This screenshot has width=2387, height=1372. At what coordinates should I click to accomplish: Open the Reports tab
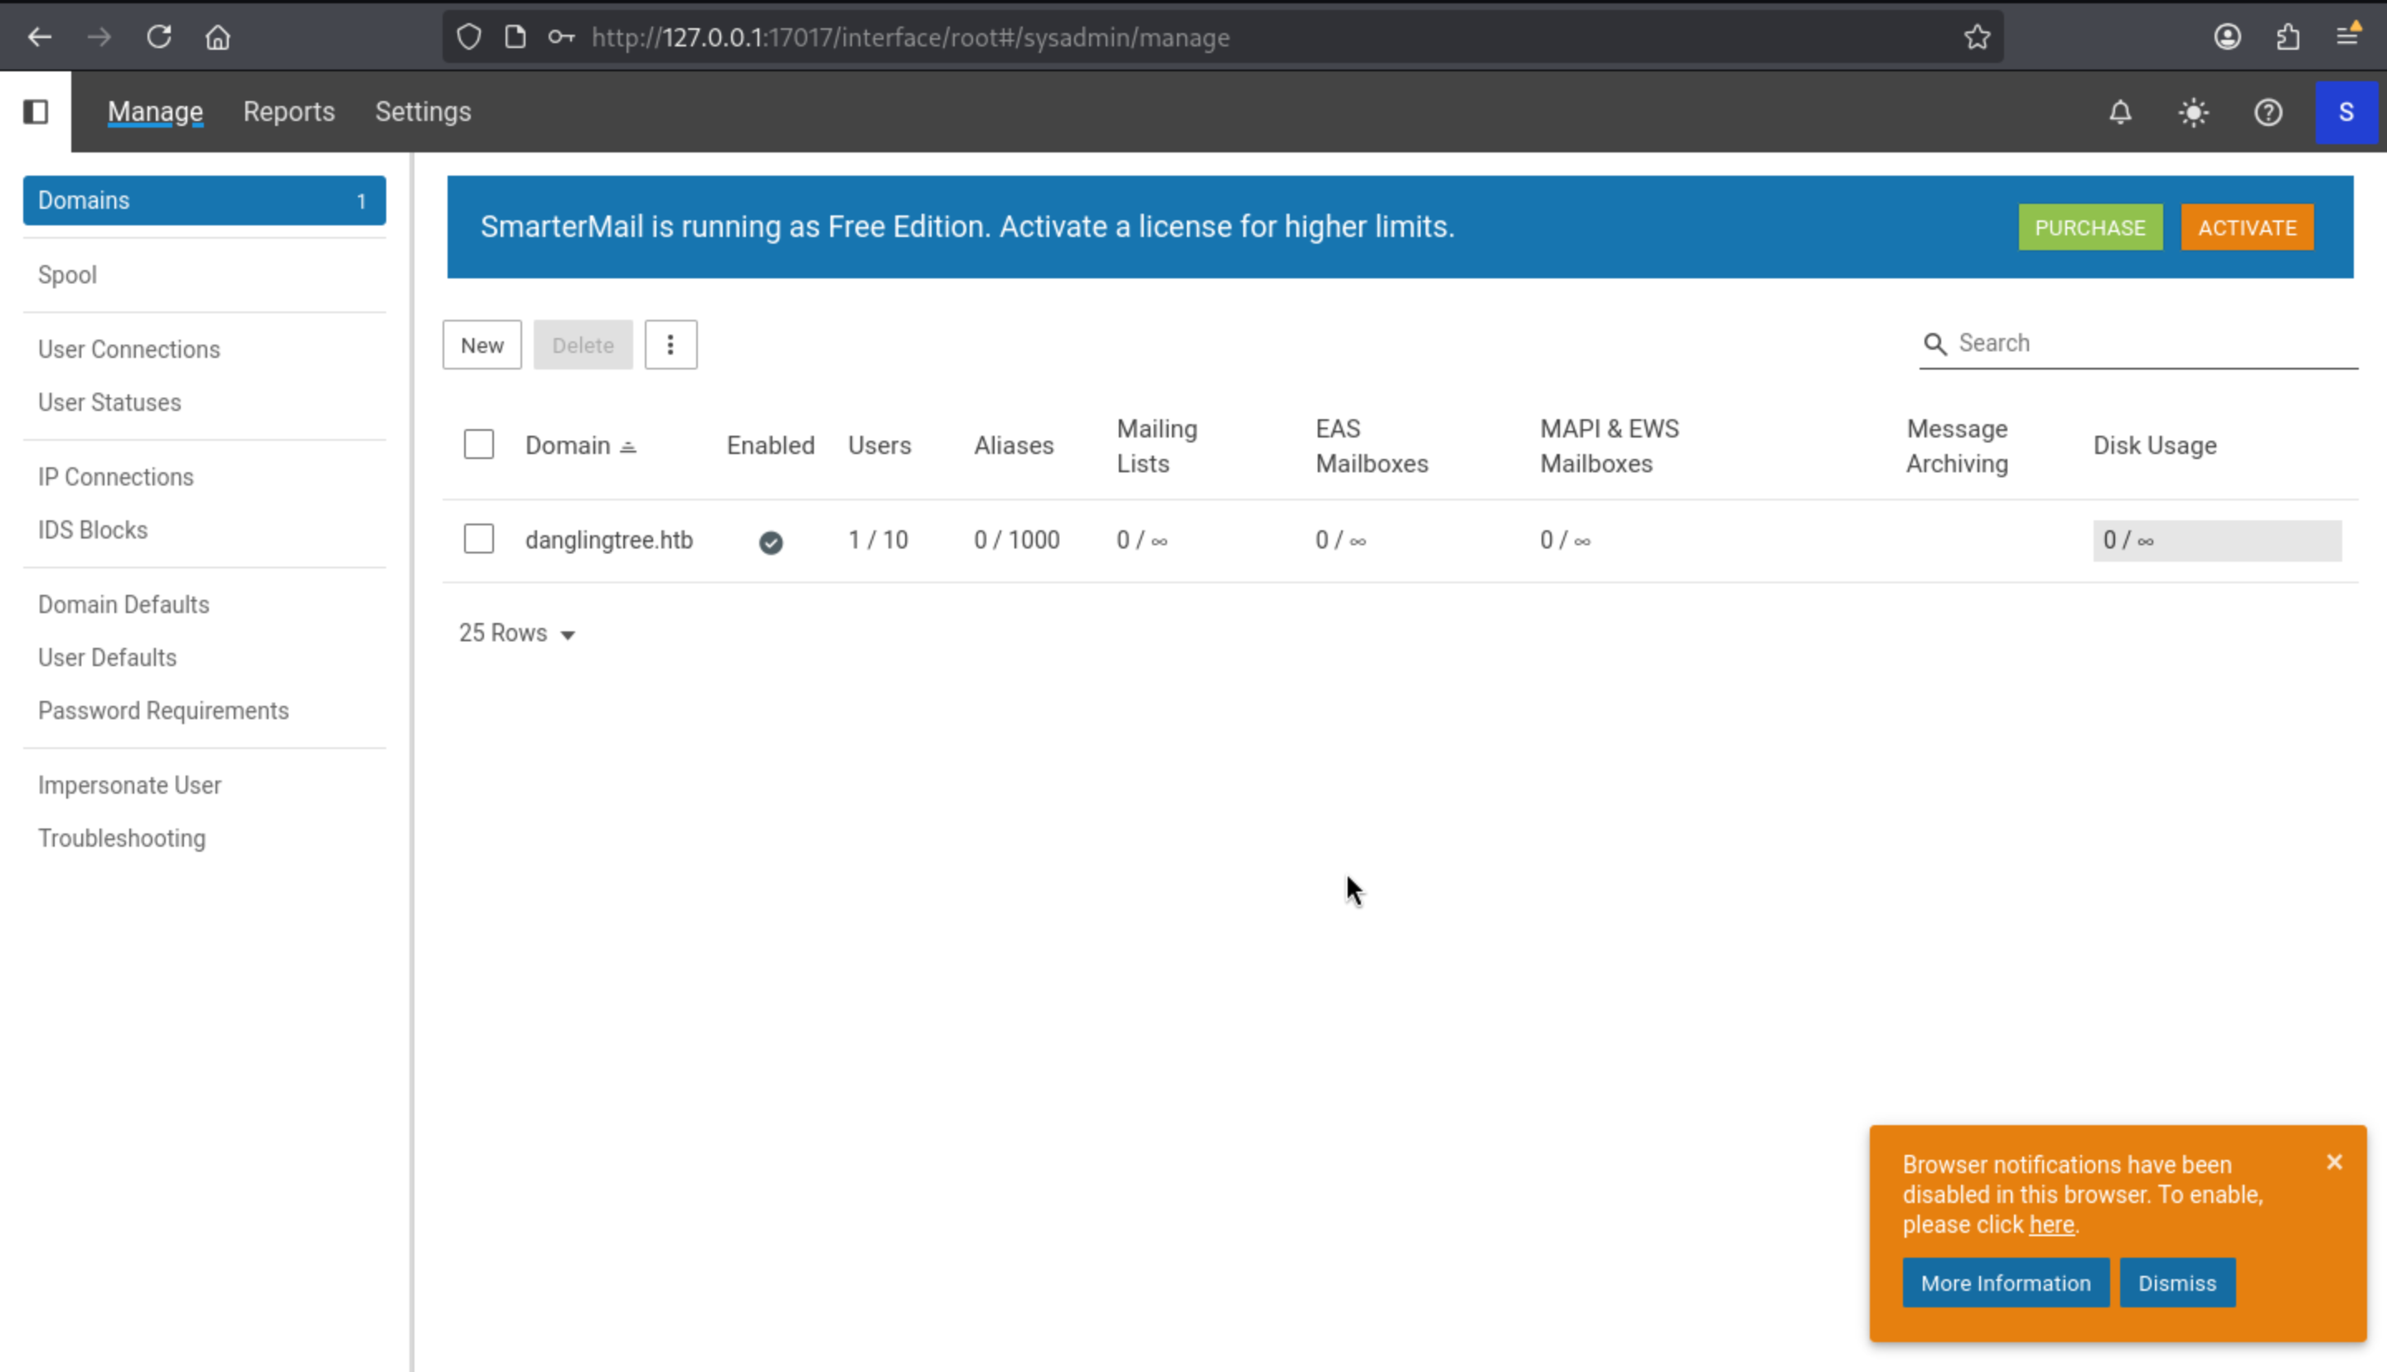coord(289,111)
